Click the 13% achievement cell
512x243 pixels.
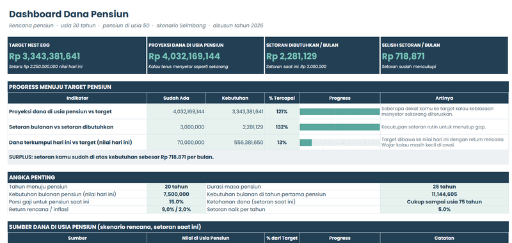click(282, 142)
